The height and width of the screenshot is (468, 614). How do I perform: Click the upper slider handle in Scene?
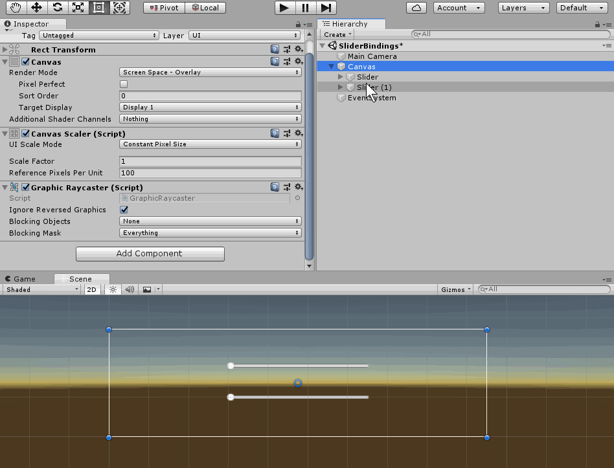[x=231, y=366]
